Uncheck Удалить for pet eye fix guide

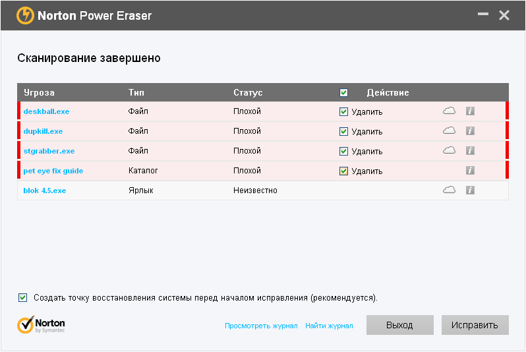343,171
